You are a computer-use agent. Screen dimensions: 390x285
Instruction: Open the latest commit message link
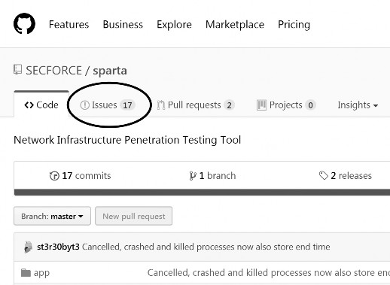pos(206,247)
